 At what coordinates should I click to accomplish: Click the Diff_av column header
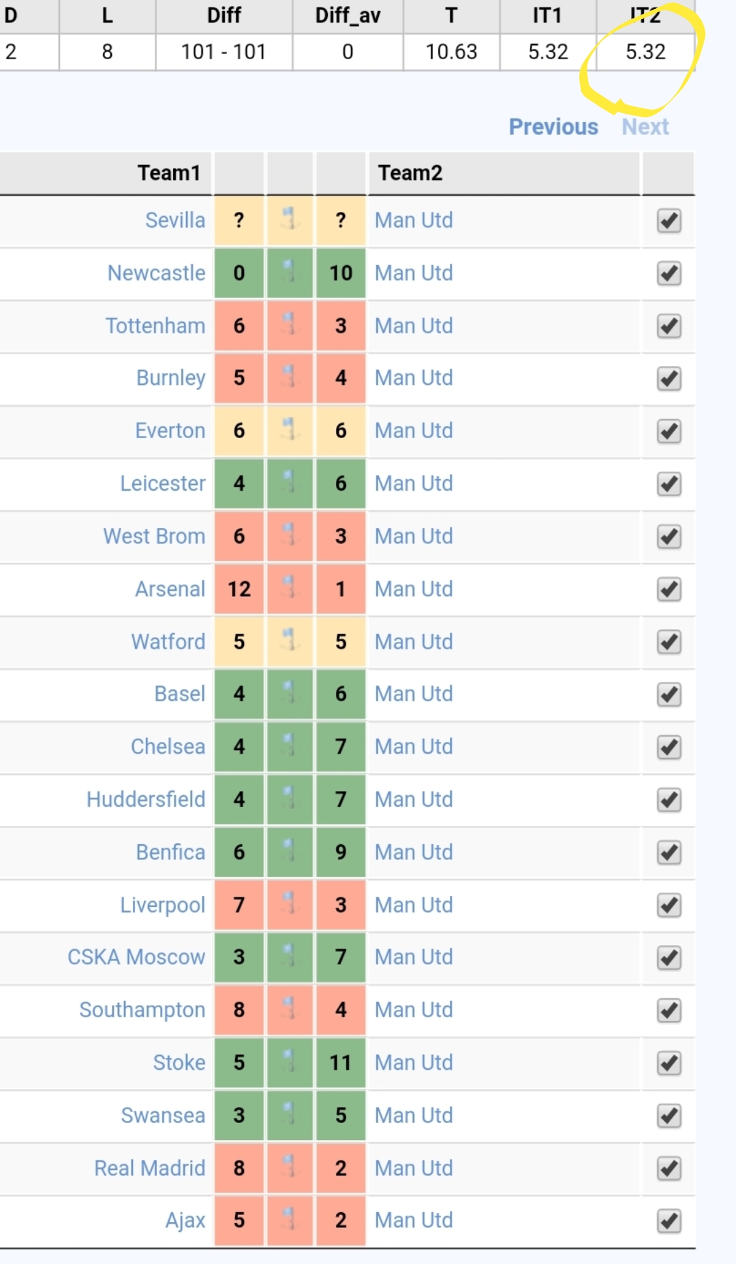(348, 15)
